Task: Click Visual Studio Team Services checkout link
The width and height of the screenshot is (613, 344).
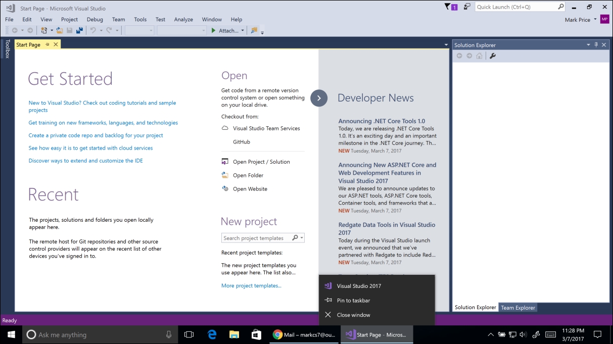Action: 266,128
